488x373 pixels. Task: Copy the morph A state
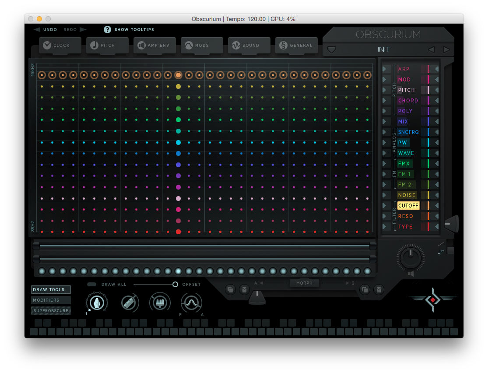(x=231, y=289)
